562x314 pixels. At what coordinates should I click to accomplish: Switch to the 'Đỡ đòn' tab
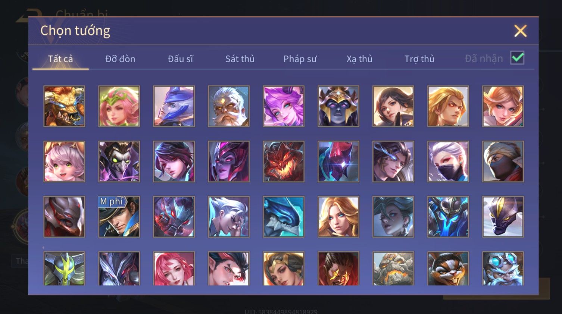tap(120, 59)
